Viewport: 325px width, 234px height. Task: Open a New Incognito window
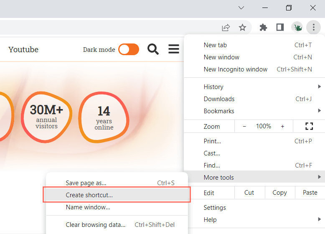click(x=236, y=69)
